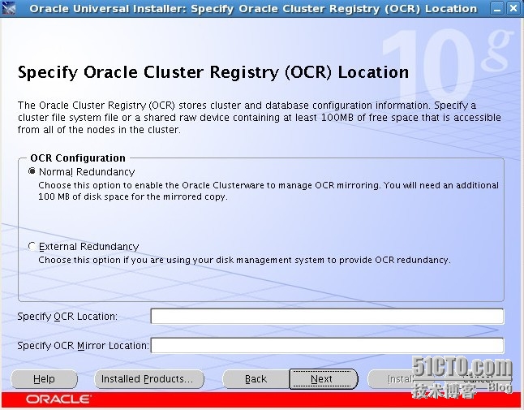Open the Help button
Image resolution: width=524 pixels, height=410 pixels.
tap(44, 379)
